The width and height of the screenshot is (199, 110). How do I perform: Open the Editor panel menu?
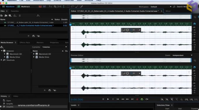coord(162,11)
